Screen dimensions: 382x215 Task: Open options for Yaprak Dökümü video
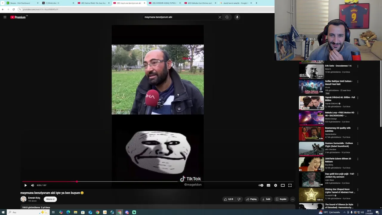click(x=358, y=98)
